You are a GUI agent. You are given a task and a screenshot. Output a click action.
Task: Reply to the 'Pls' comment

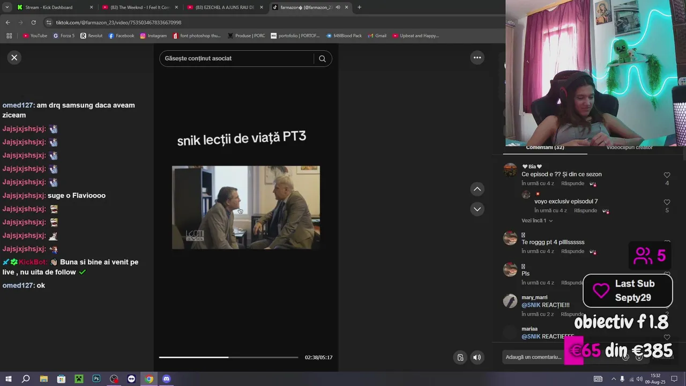click(x=572, y=283)
